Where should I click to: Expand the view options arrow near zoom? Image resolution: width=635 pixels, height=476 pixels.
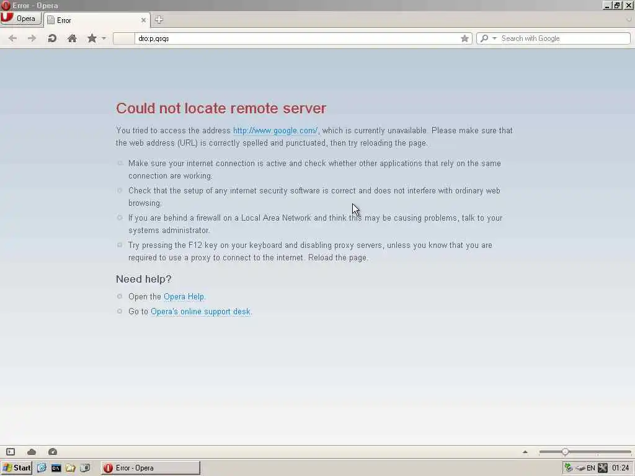525,452
